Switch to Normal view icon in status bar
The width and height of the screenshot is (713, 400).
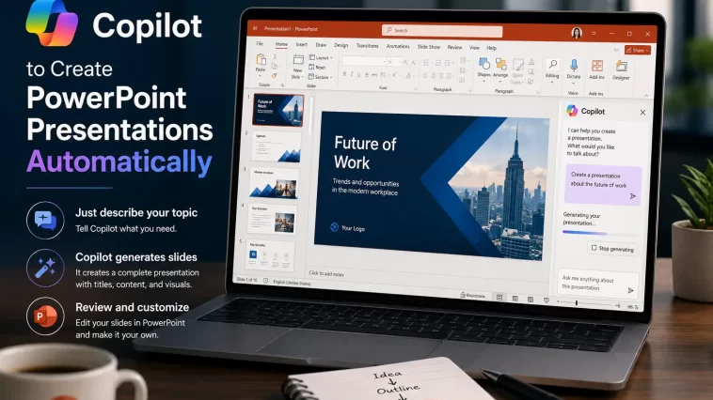pos(499,298)
